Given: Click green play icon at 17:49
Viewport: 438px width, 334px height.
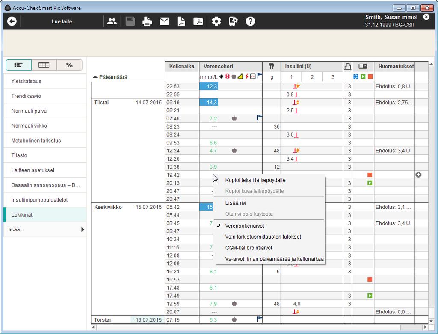Looking at the screenshot, I should [370, 296].
